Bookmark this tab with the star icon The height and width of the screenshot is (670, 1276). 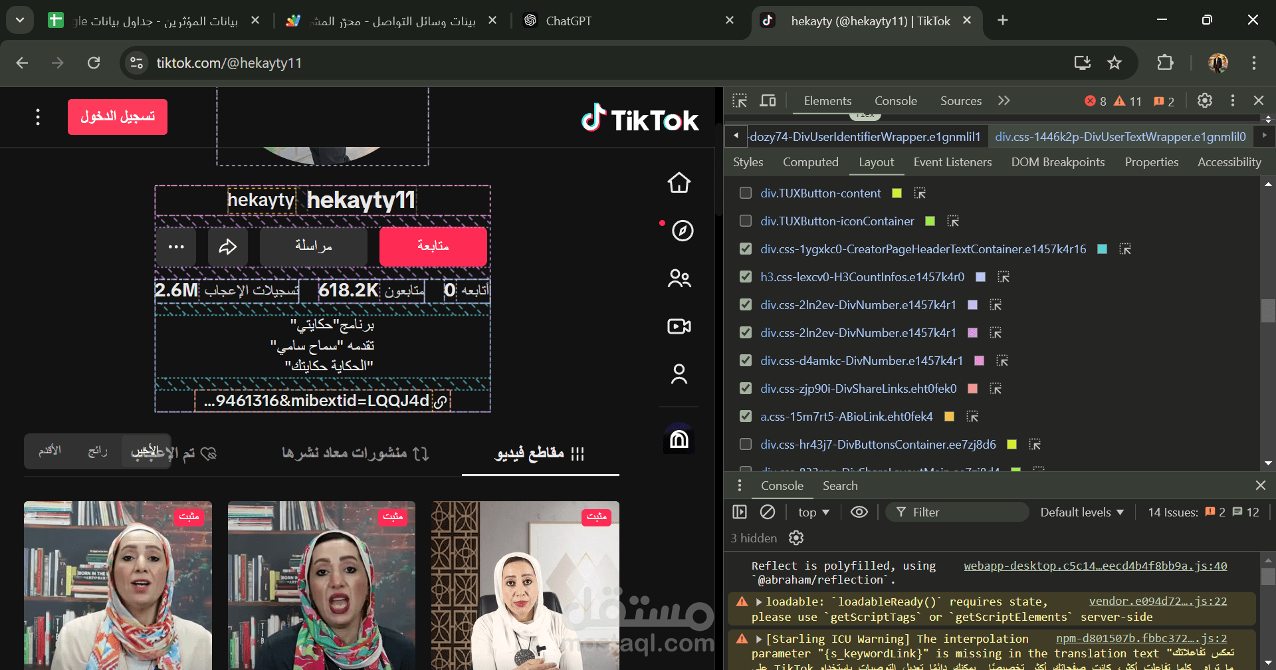click(x=1115, y=62)
